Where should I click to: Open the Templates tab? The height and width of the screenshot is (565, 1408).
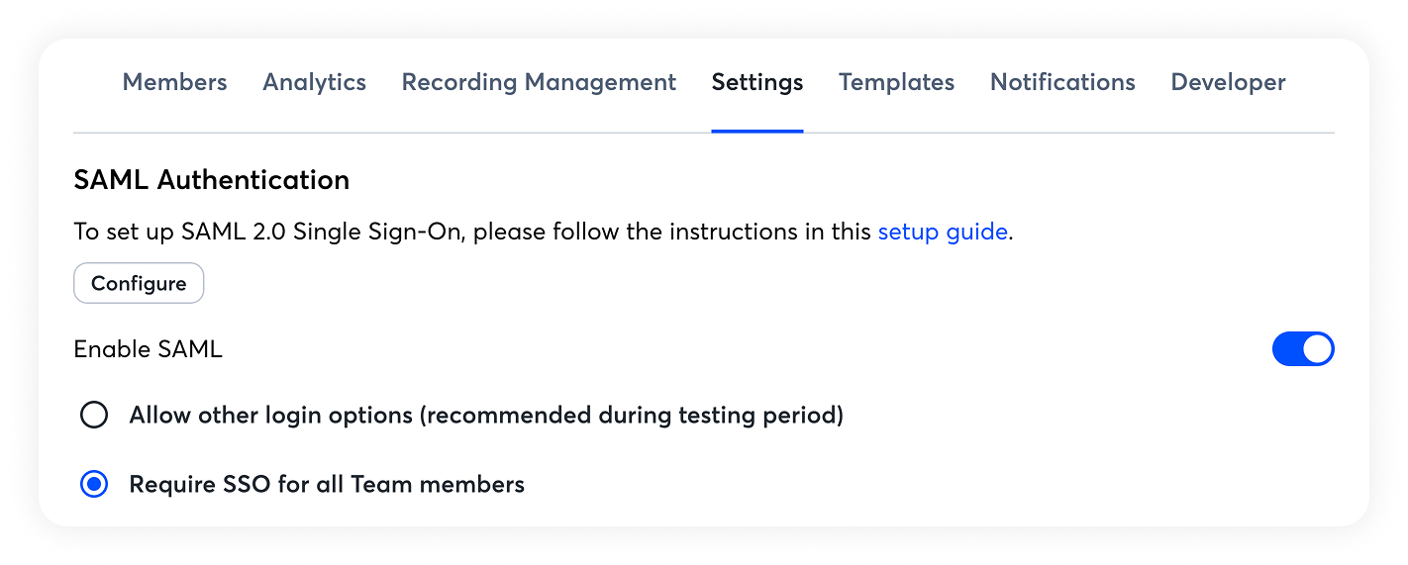(896, 82)
